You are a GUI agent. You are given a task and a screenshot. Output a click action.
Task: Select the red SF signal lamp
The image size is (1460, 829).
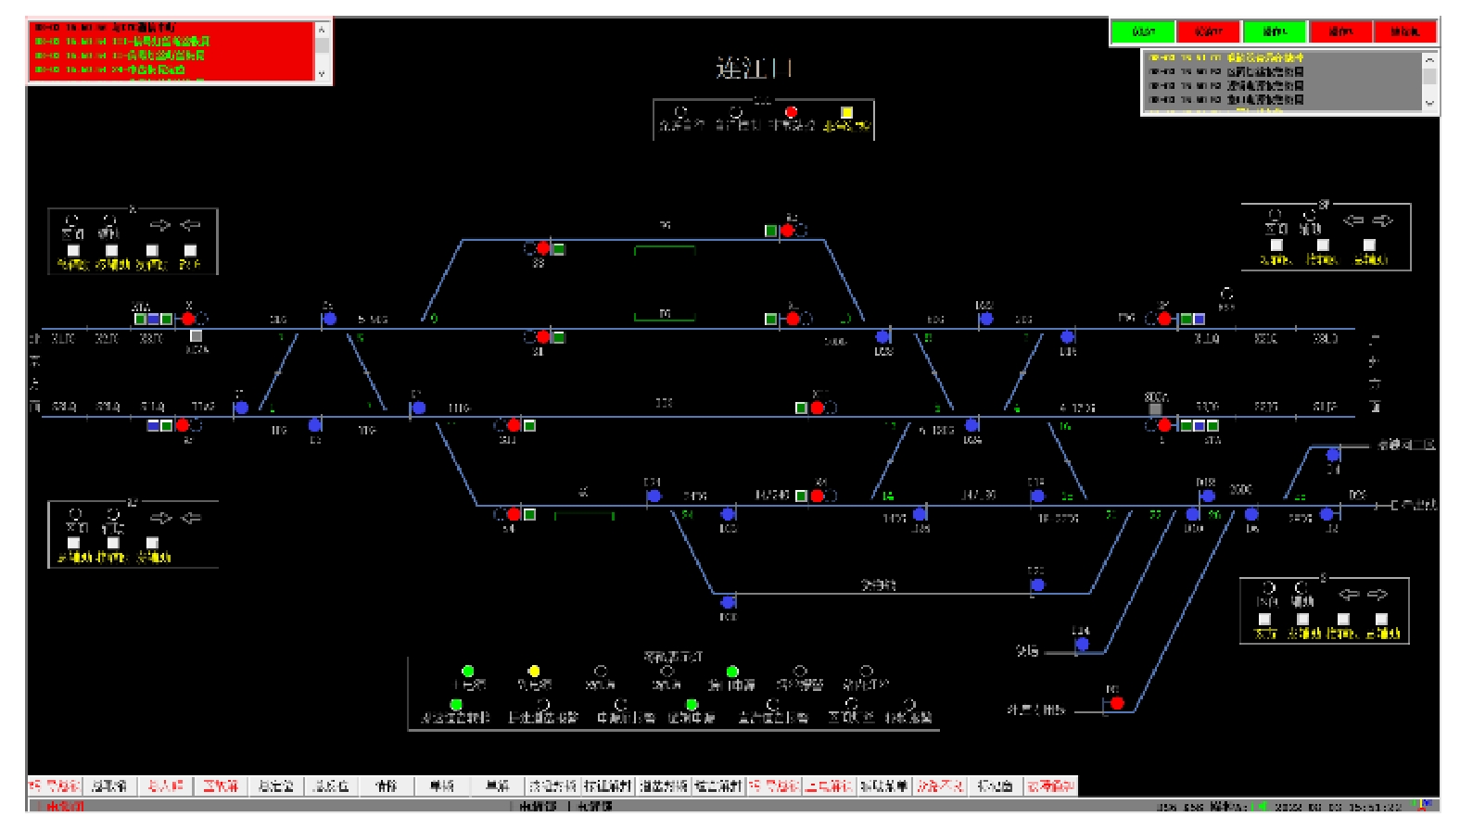(1164, 319)
